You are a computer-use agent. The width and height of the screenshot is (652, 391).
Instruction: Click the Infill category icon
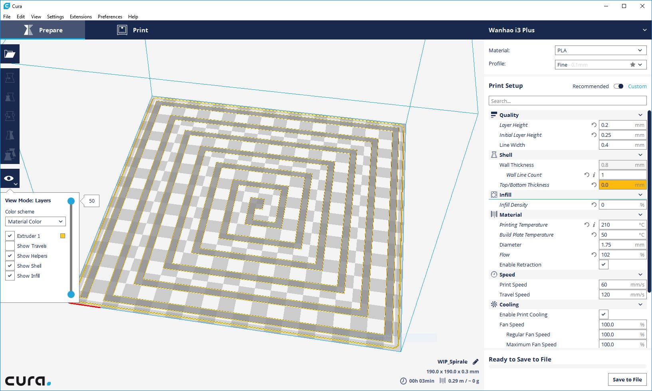click(494, 195)
